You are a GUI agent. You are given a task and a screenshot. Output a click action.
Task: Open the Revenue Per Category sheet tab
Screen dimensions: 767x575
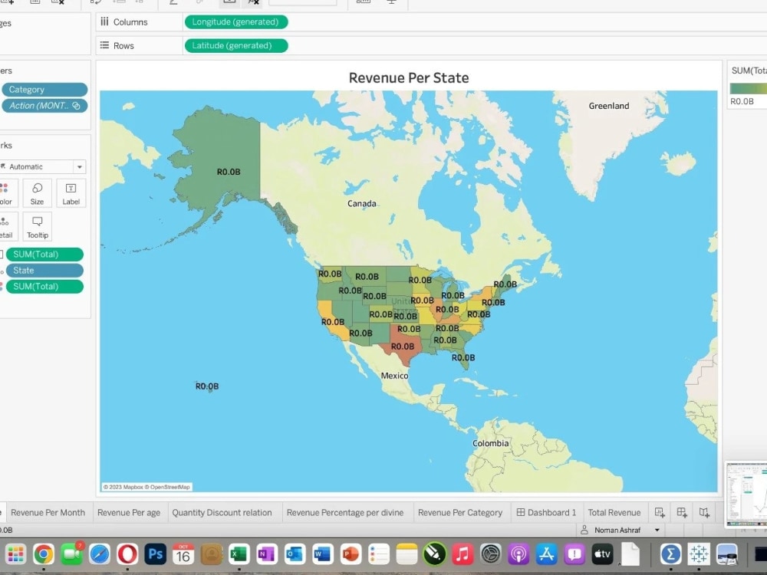[x=461, y=512]
